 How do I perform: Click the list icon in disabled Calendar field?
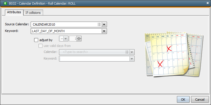pyautogui.click(x=127, y=52)
